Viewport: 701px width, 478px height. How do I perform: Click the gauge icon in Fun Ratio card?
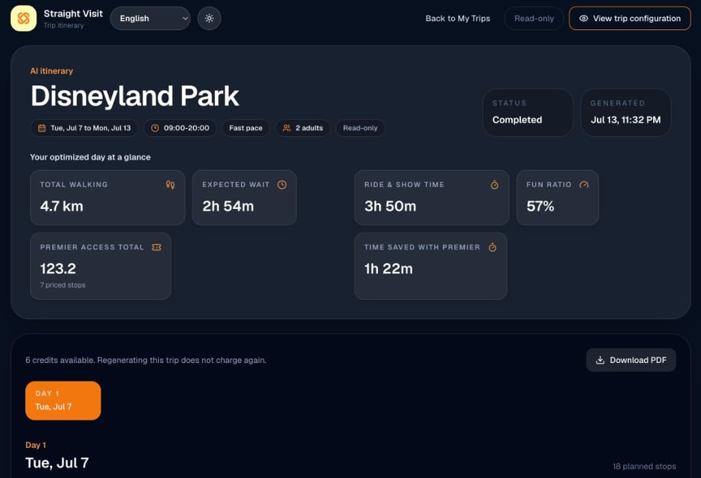tap(584, 185)
